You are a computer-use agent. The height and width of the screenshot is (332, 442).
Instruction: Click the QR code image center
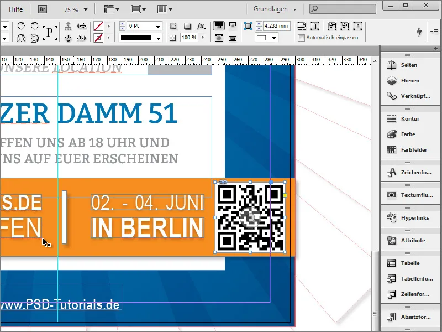pos(250,217)
